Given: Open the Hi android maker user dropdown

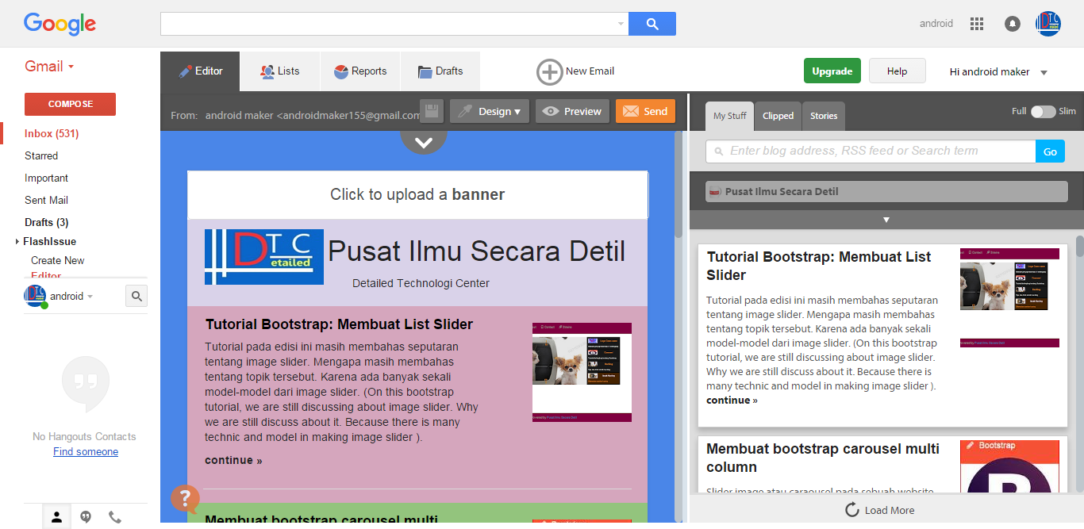Looking at the screenshot, I should (x=998, y=71).
